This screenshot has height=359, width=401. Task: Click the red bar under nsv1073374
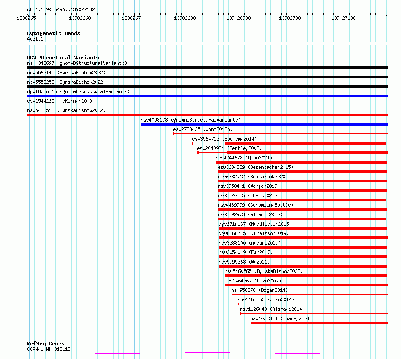(x=319, y=323)
